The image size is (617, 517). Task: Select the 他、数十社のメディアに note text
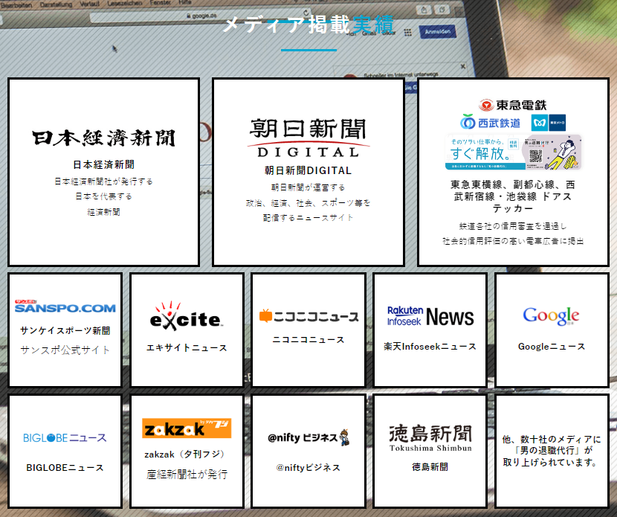click(552, 451)
